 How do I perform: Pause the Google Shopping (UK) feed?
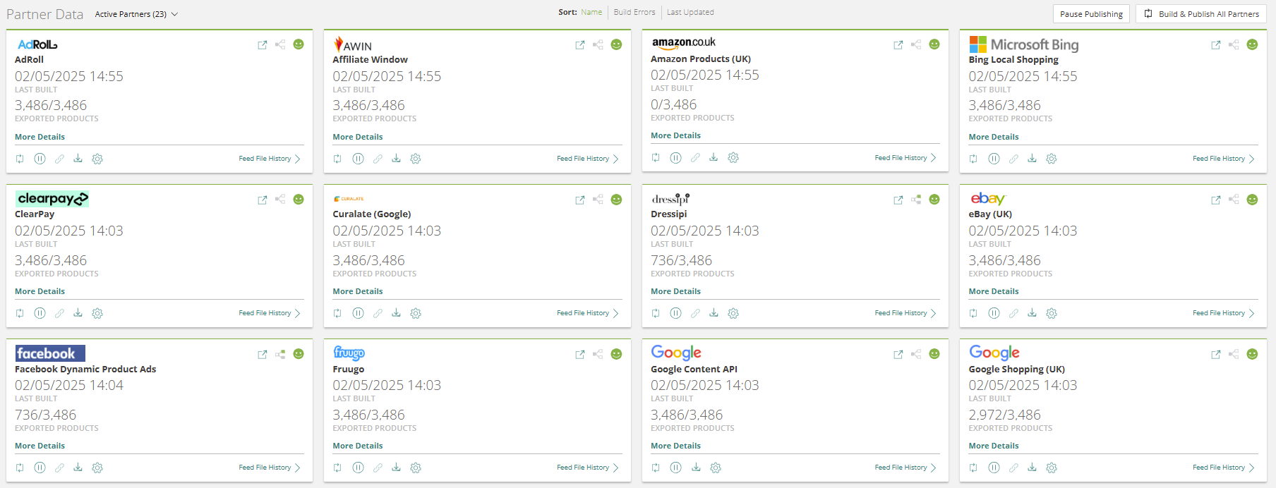tap(994, 468)
